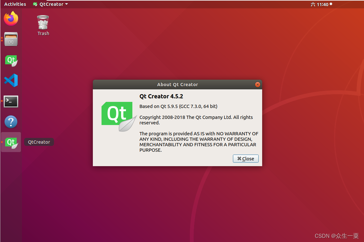364x242 pixels.
Task: Expand the QtCreator application menu arrow
Action: (x=67, y=4)
